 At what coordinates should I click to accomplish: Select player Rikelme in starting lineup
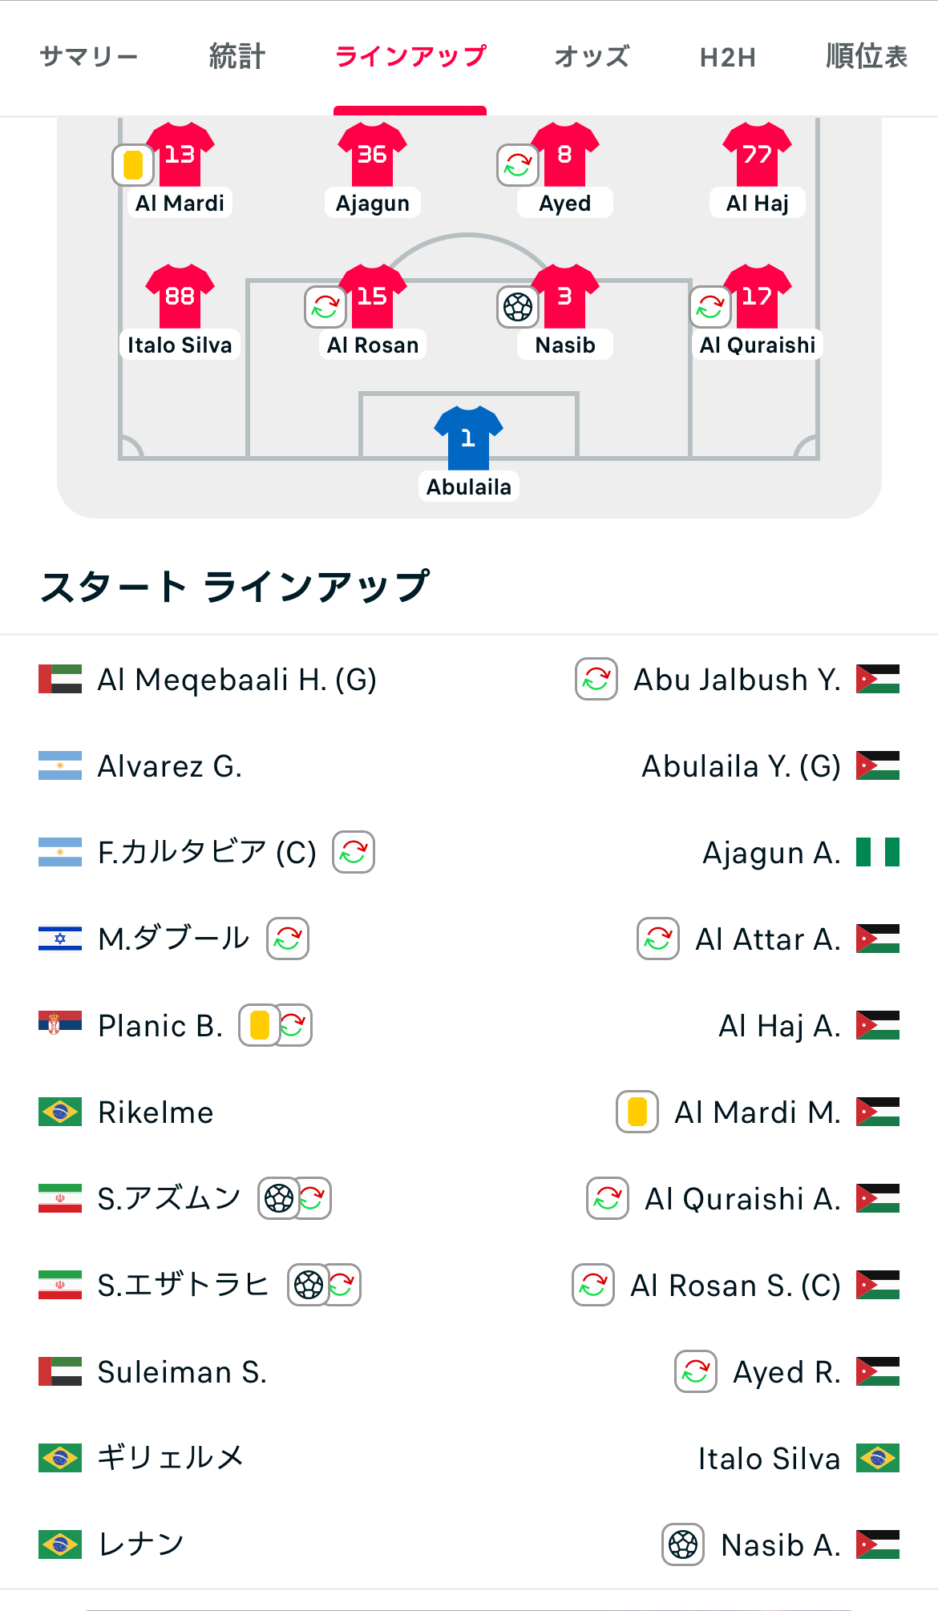[x=156, y=1112]
